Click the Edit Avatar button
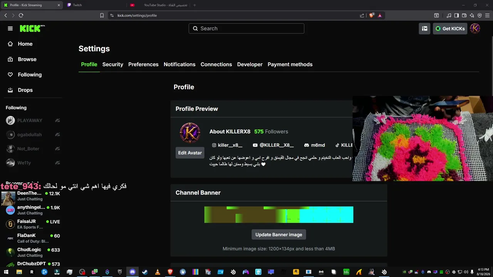This screenshot has width=493, height=277. point(190,153)
